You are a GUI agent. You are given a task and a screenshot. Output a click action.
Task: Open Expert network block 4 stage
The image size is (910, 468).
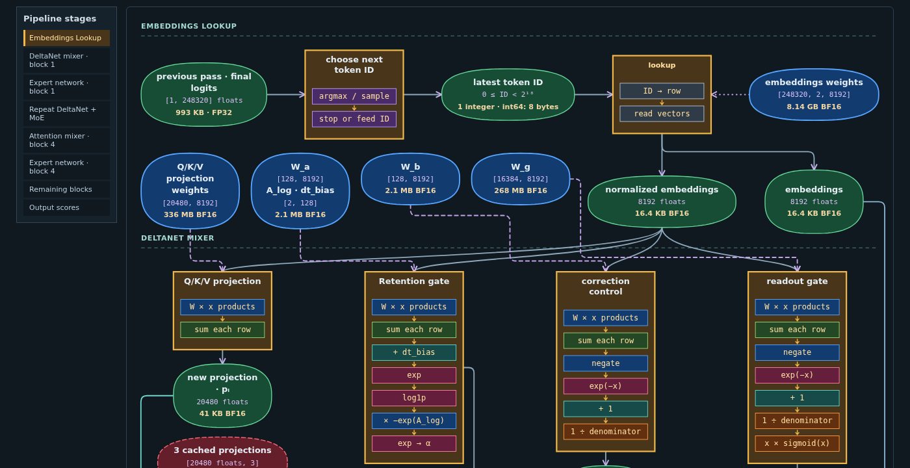click(67, 167)
